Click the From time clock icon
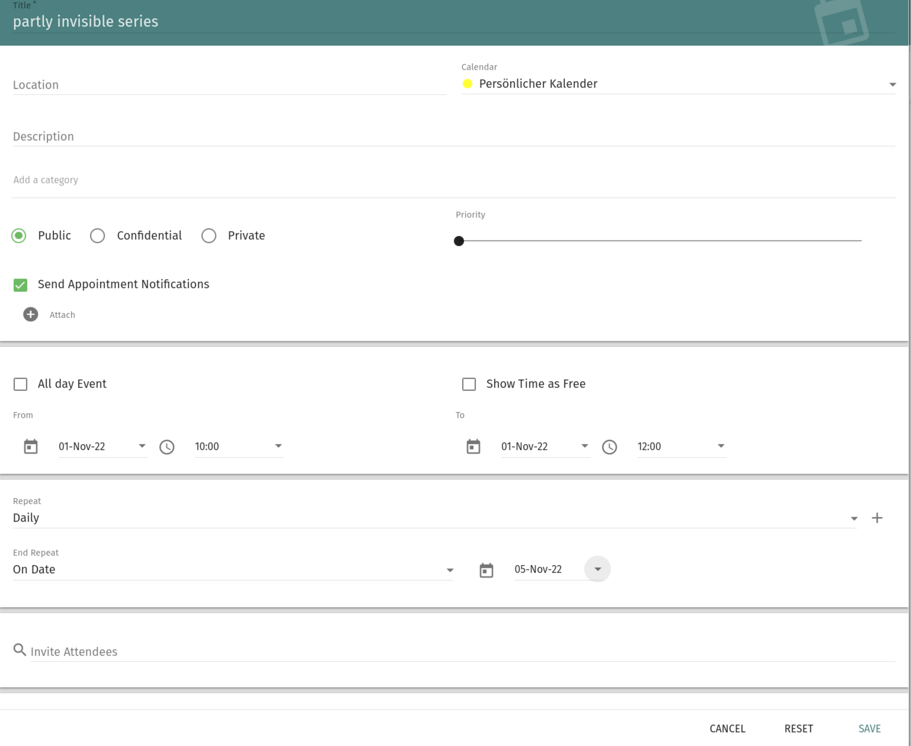Screen dimensions: 911x746 (x=167, y=447)
